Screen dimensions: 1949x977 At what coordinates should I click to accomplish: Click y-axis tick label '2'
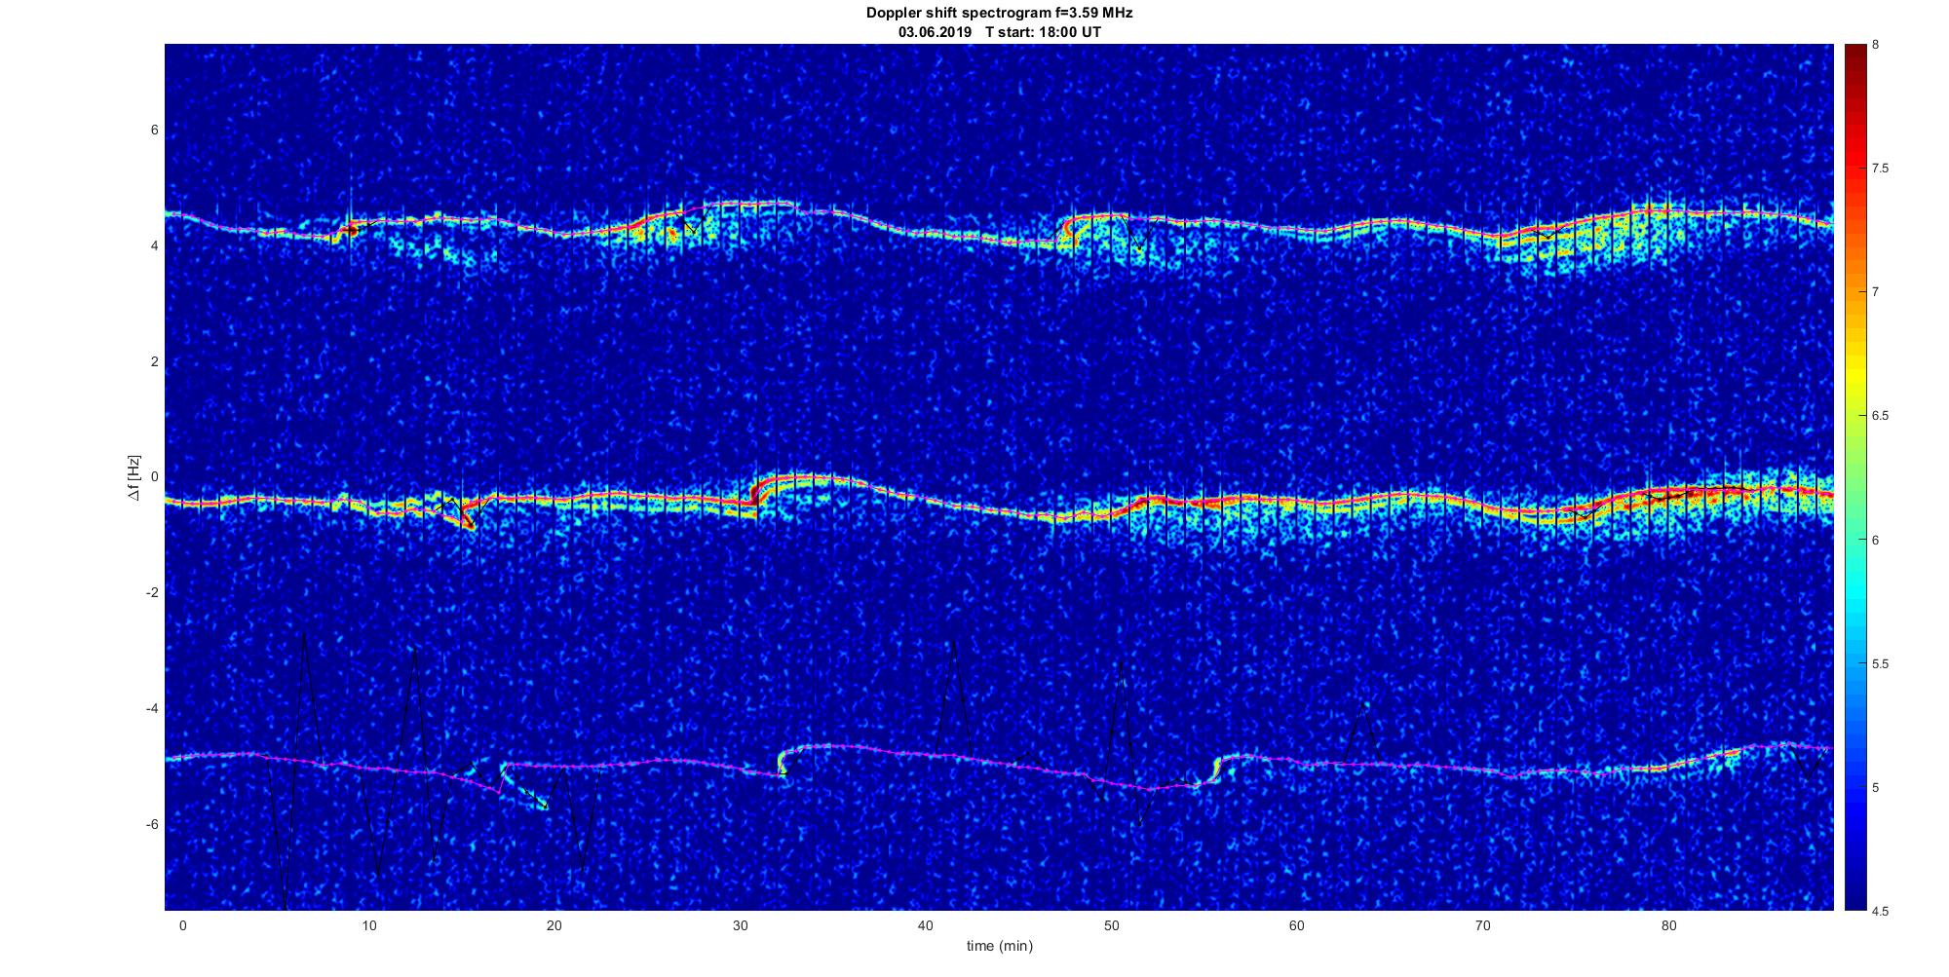pyautogui.click(x=155, y=361)
